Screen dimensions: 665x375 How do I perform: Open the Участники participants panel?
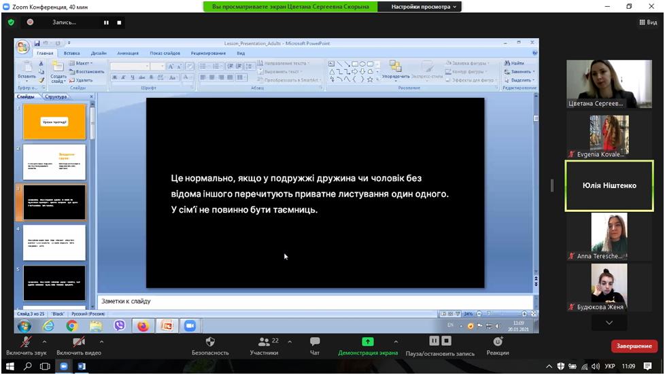coord(264,343)
